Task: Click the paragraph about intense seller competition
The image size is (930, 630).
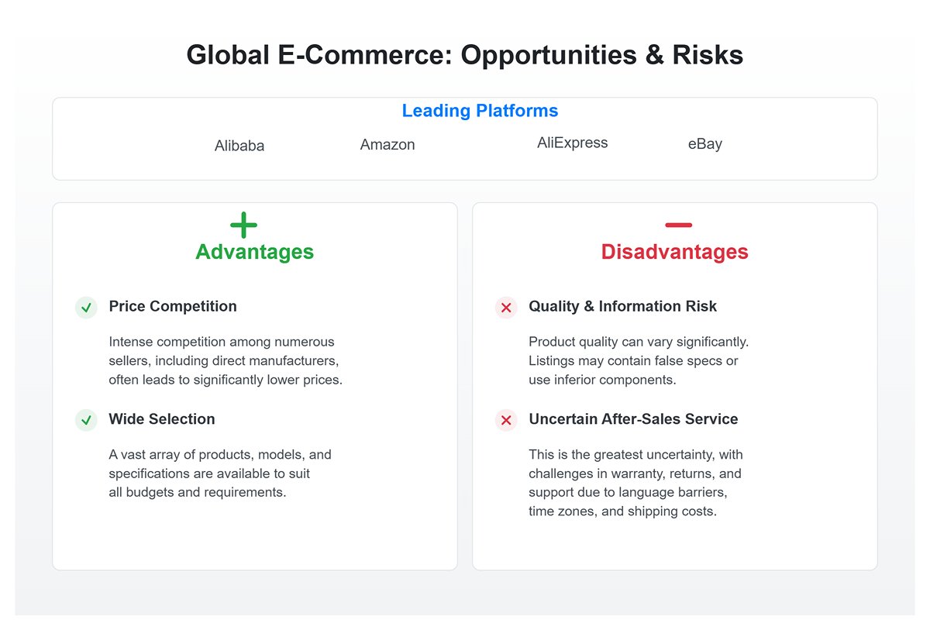Action: (225, 361)
